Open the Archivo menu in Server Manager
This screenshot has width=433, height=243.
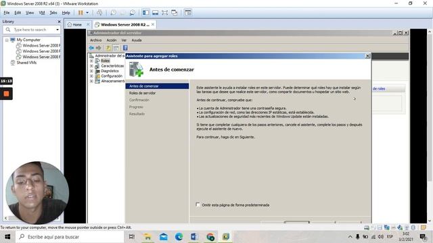tap(96, 40)
